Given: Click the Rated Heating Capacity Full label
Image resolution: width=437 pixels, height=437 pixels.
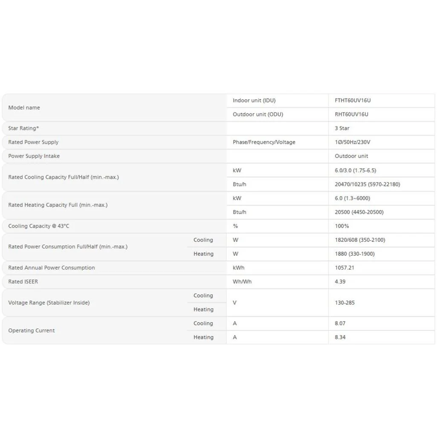Looking at the screenshot, I should 58,205.
